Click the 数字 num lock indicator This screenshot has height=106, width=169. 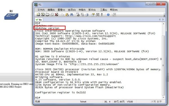click(x=159, y=101)
